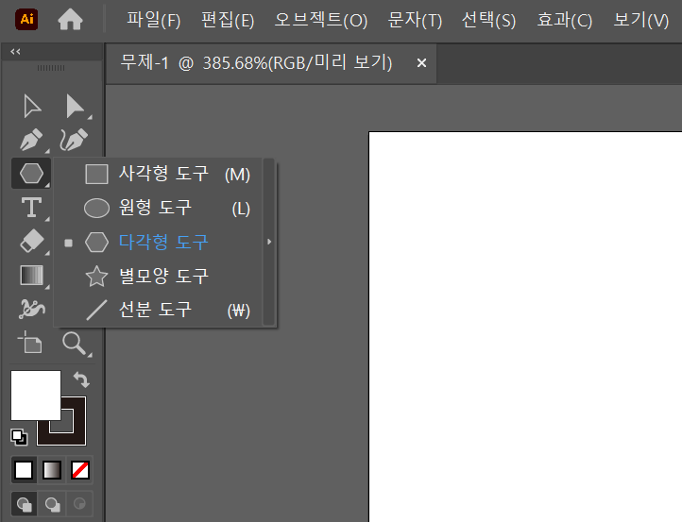The height and width of the screenshot is (522, 682).
Task: Open the 선택(S) menu
Action: [488, 20]
